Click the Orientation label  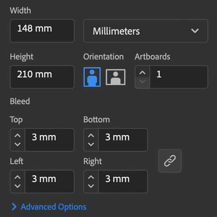point(104,57)
